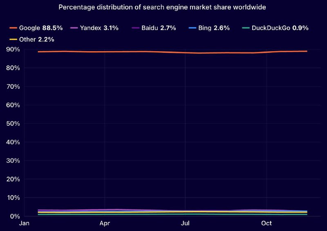Click the 0% y-axis label
The width and height of the screenshot is (327, 231).
pos(14,216)
